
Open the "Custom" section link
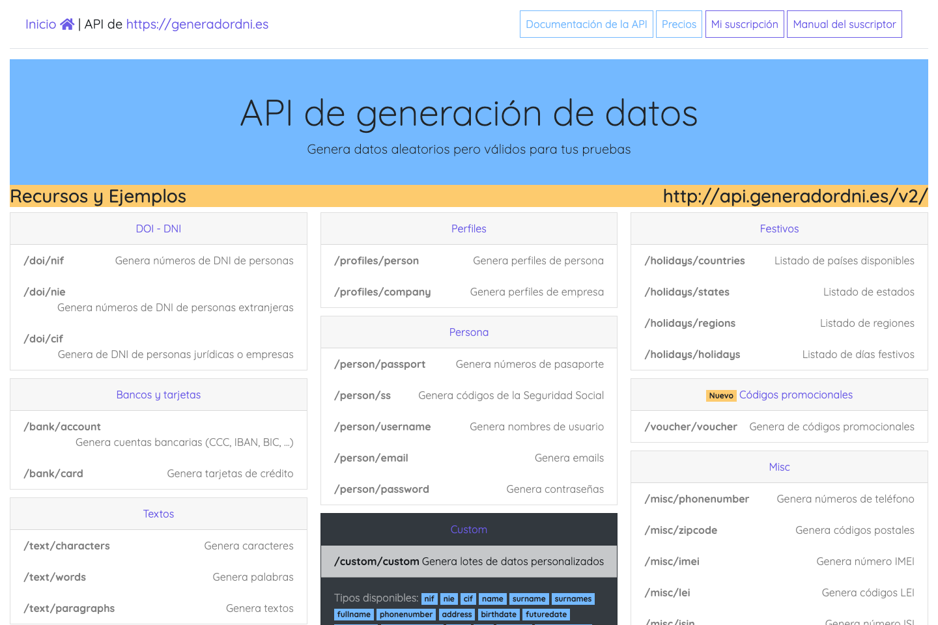point(468,529)
